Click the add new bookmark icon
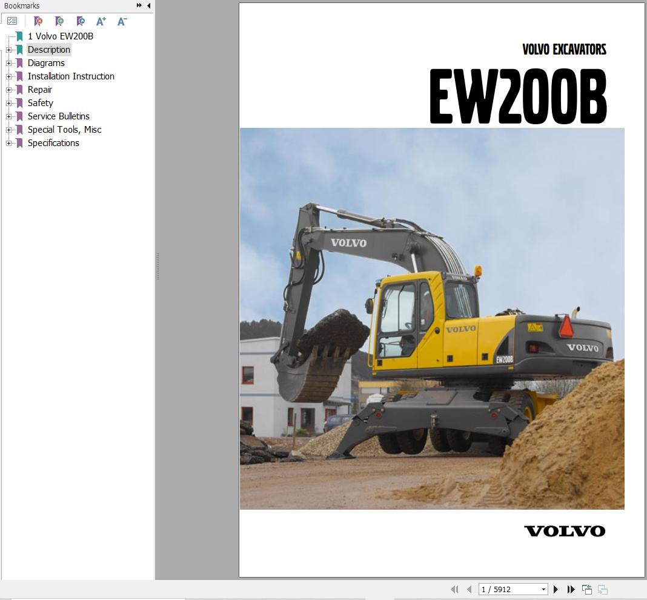Screen dimensions: 647x600 pyautogui.click(x=59, y=21)
